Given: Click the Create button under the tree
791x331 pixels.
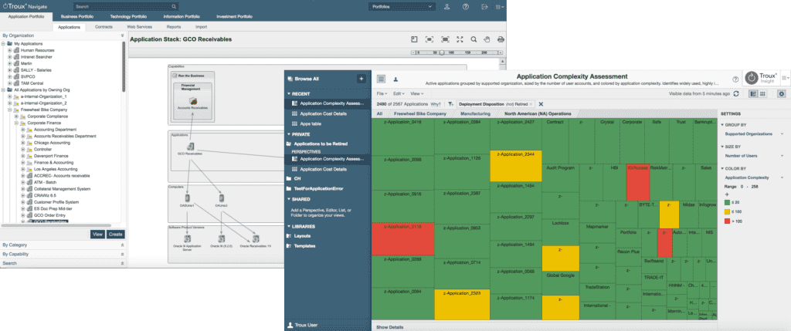Looking at the screenshot, I should (x=116, y=235).
